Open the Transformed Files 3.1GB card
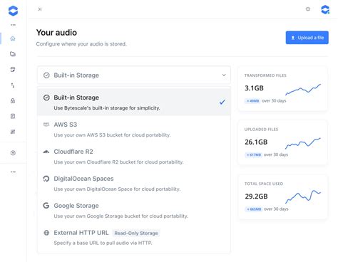Viewport: 338px width, 262px height. [x=282, y=88]
